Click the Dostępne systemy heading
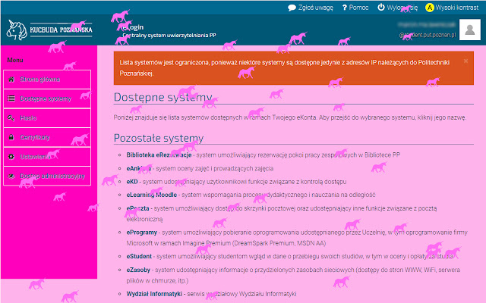 tap(163, 97)
